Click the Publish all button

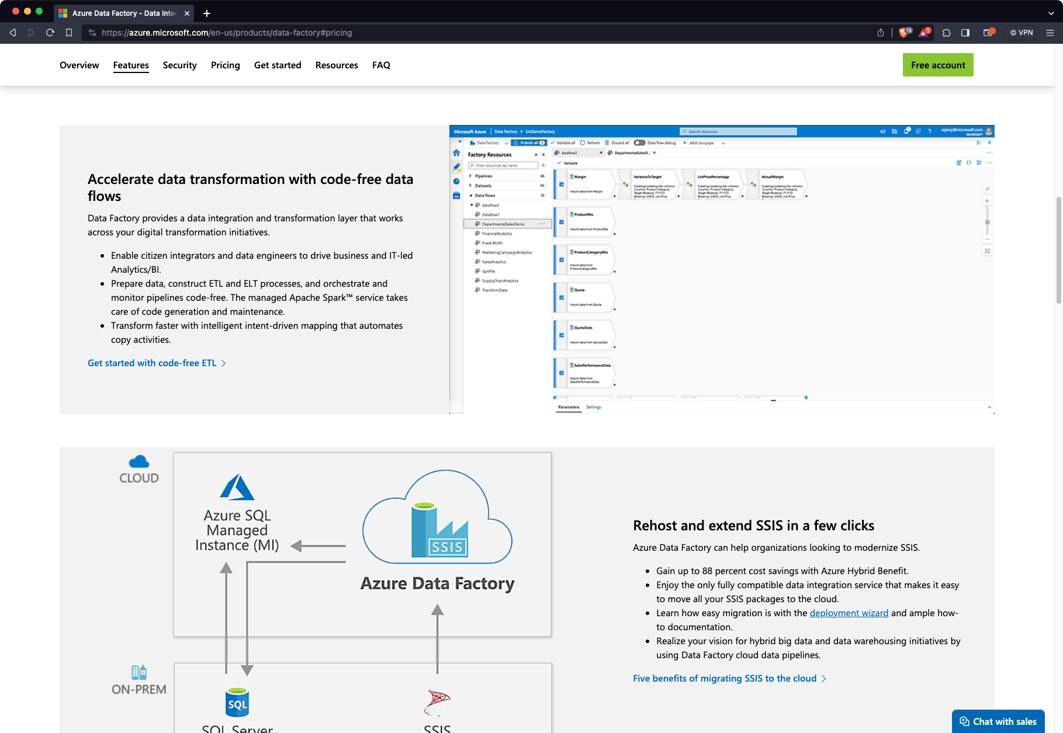(x=529, y=143)
